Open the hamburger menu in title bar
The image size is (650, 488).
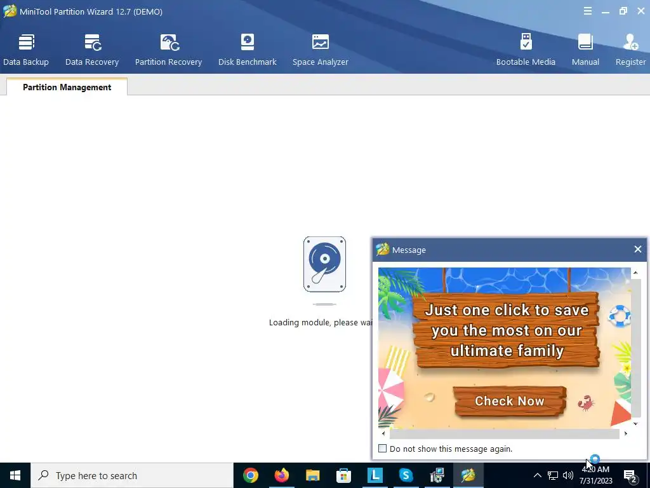587,11
